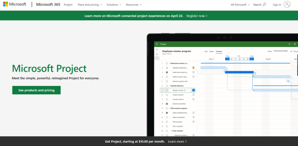Click Learn more in the bottom banner
Image resolution: width=298 pixels, height=146 pixels.
click(x=178, y=141)
